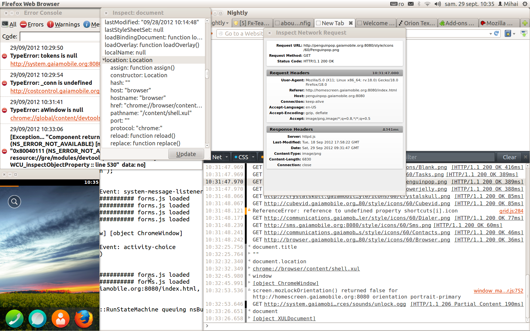Click the reload icon in the URL bar
This screenshot has height=331, width=530.
tap(497, 33)
